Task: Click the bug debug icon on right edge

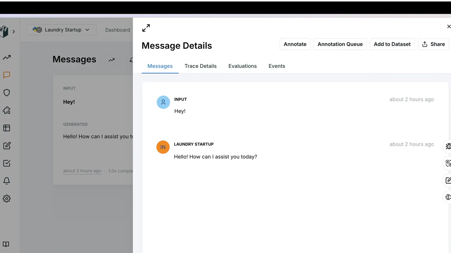Action: [x=448, y=146]
